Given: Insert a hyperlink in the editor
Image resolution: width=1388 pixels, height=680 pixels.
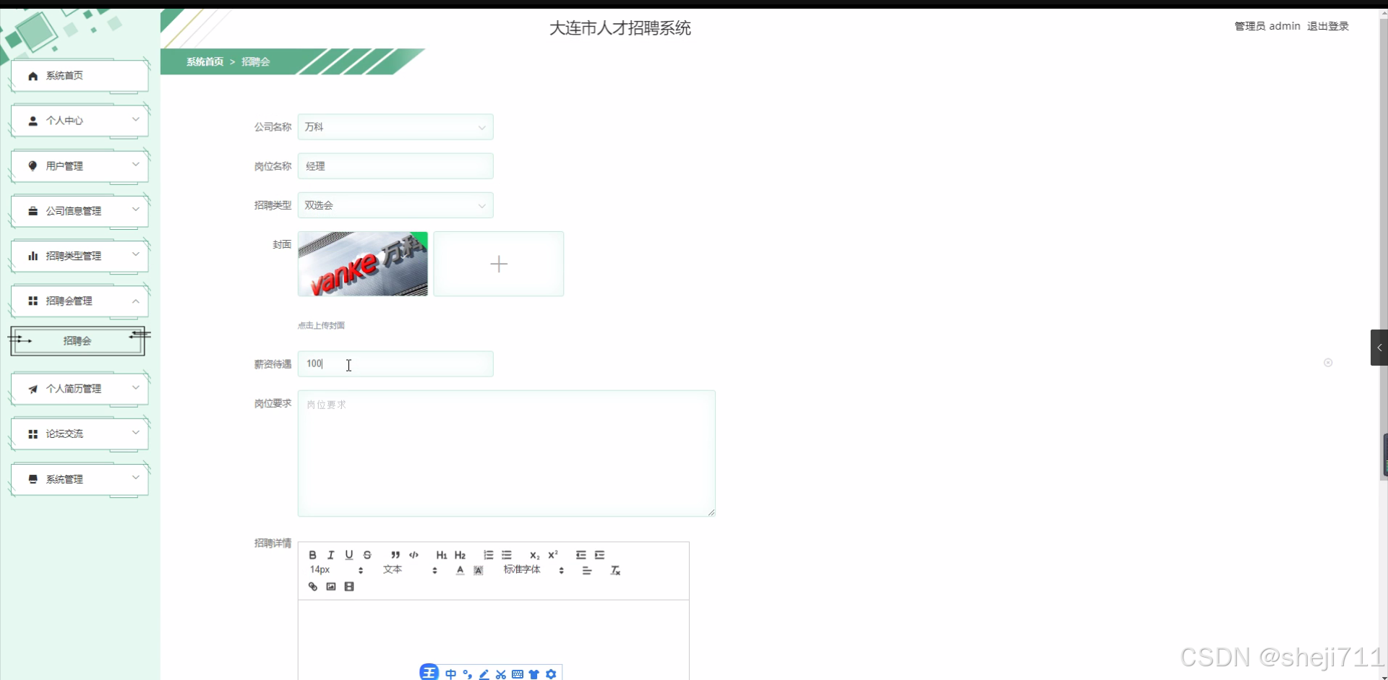Looking at the screenshot, I should [312, 586].
